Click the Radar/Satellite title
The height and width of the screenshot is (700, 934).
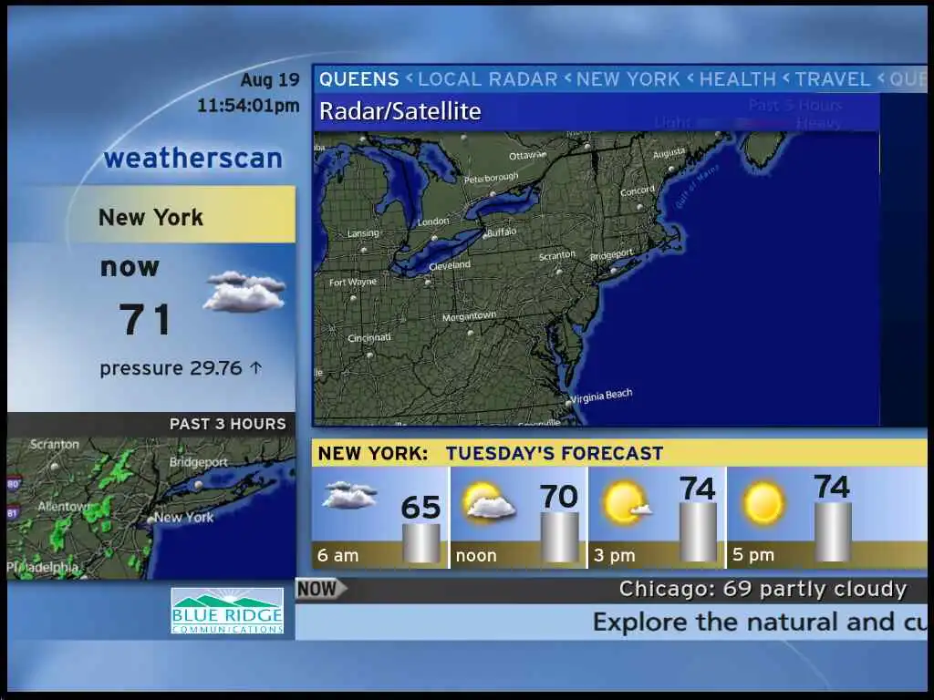tap(400, 111)
